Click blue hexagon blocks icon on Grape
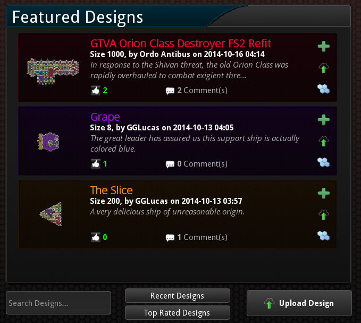 [x=323, y=162]
